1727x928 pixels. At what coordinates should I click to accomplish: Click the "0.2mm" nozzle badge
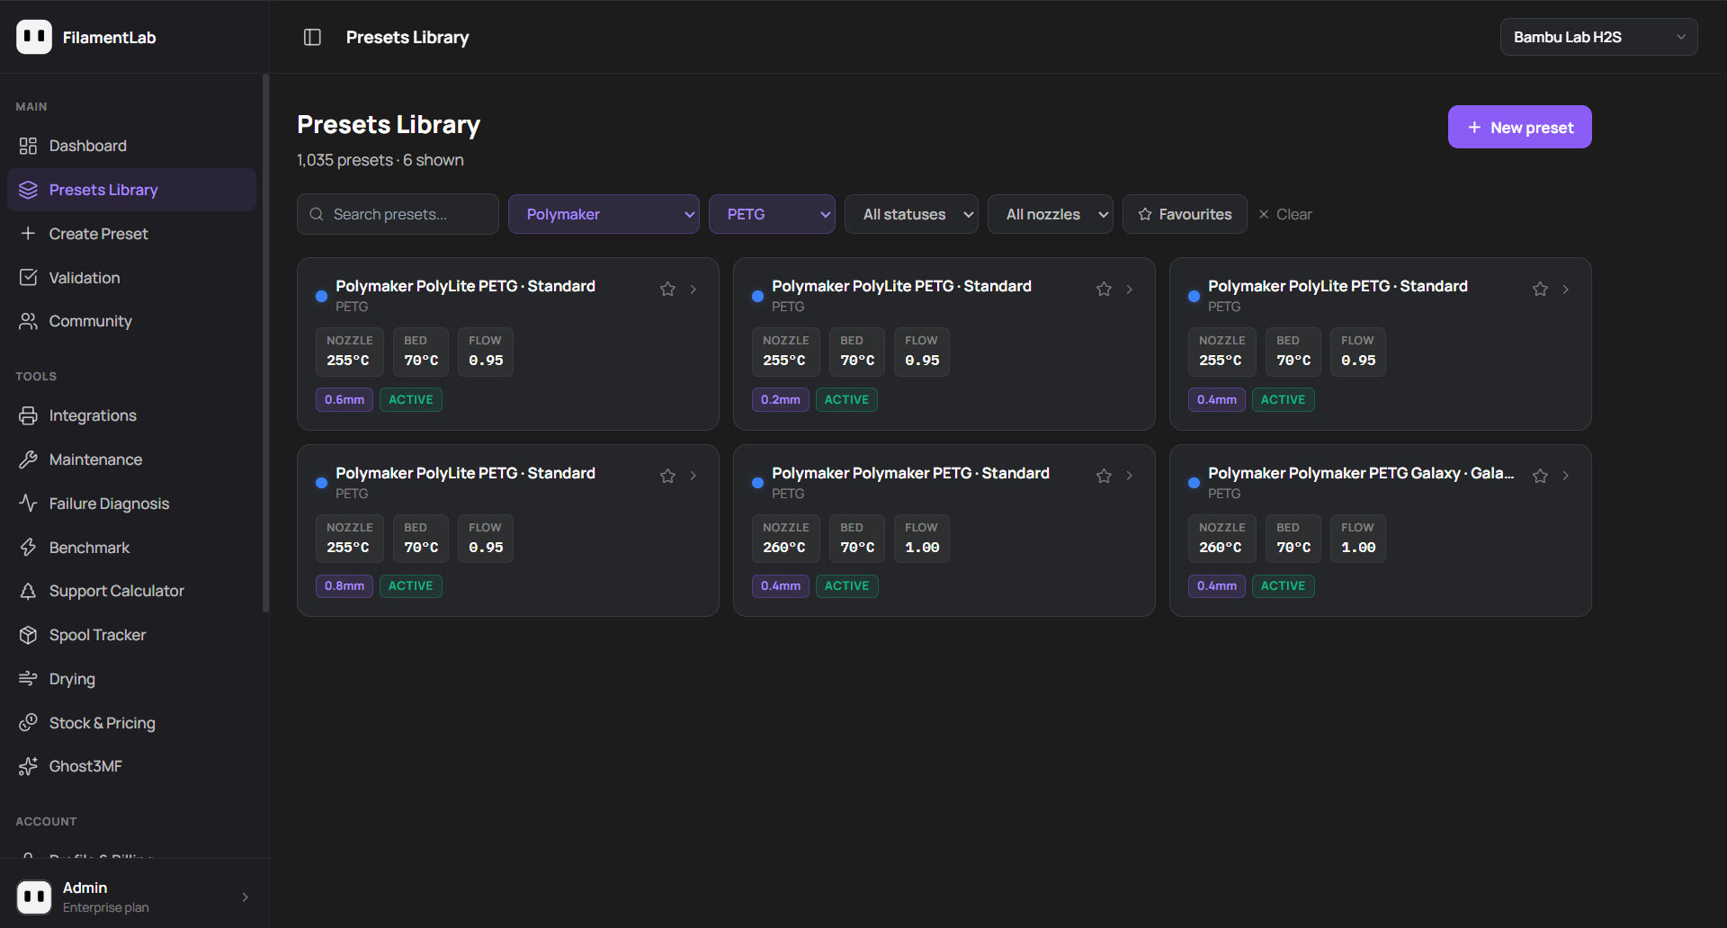(x=781, y=399)
